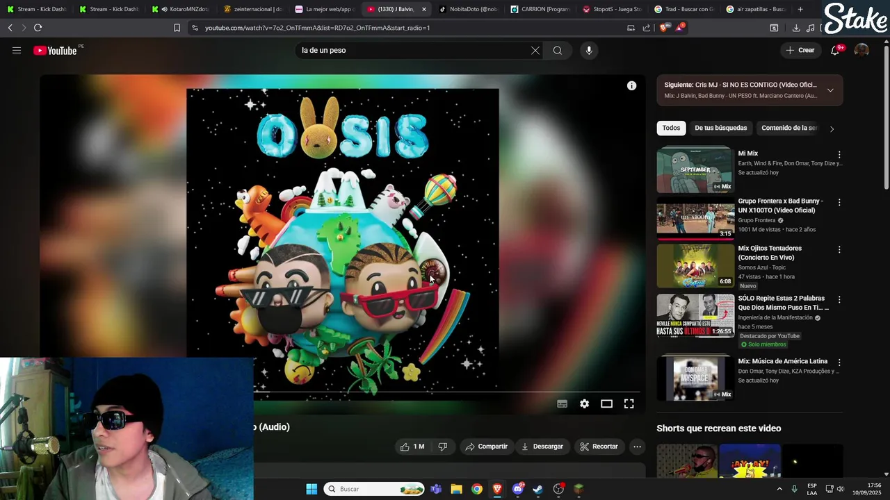Open Mix: Música de América Latina title
Image resolution: width=890 pixels, height=500 pixels.
click(x=783, y=361)
